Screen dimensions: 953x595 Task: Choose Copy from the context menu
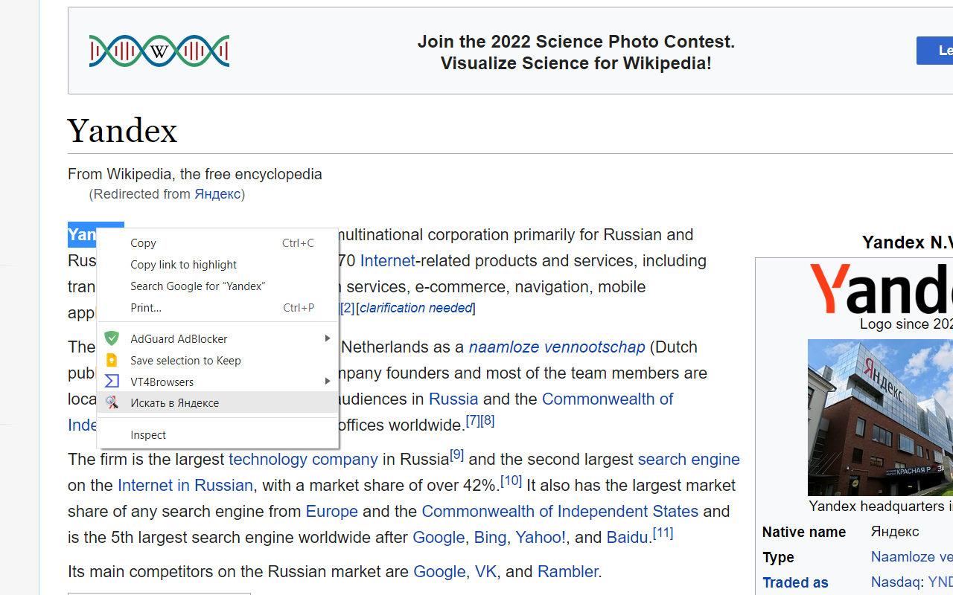point(217,242)
